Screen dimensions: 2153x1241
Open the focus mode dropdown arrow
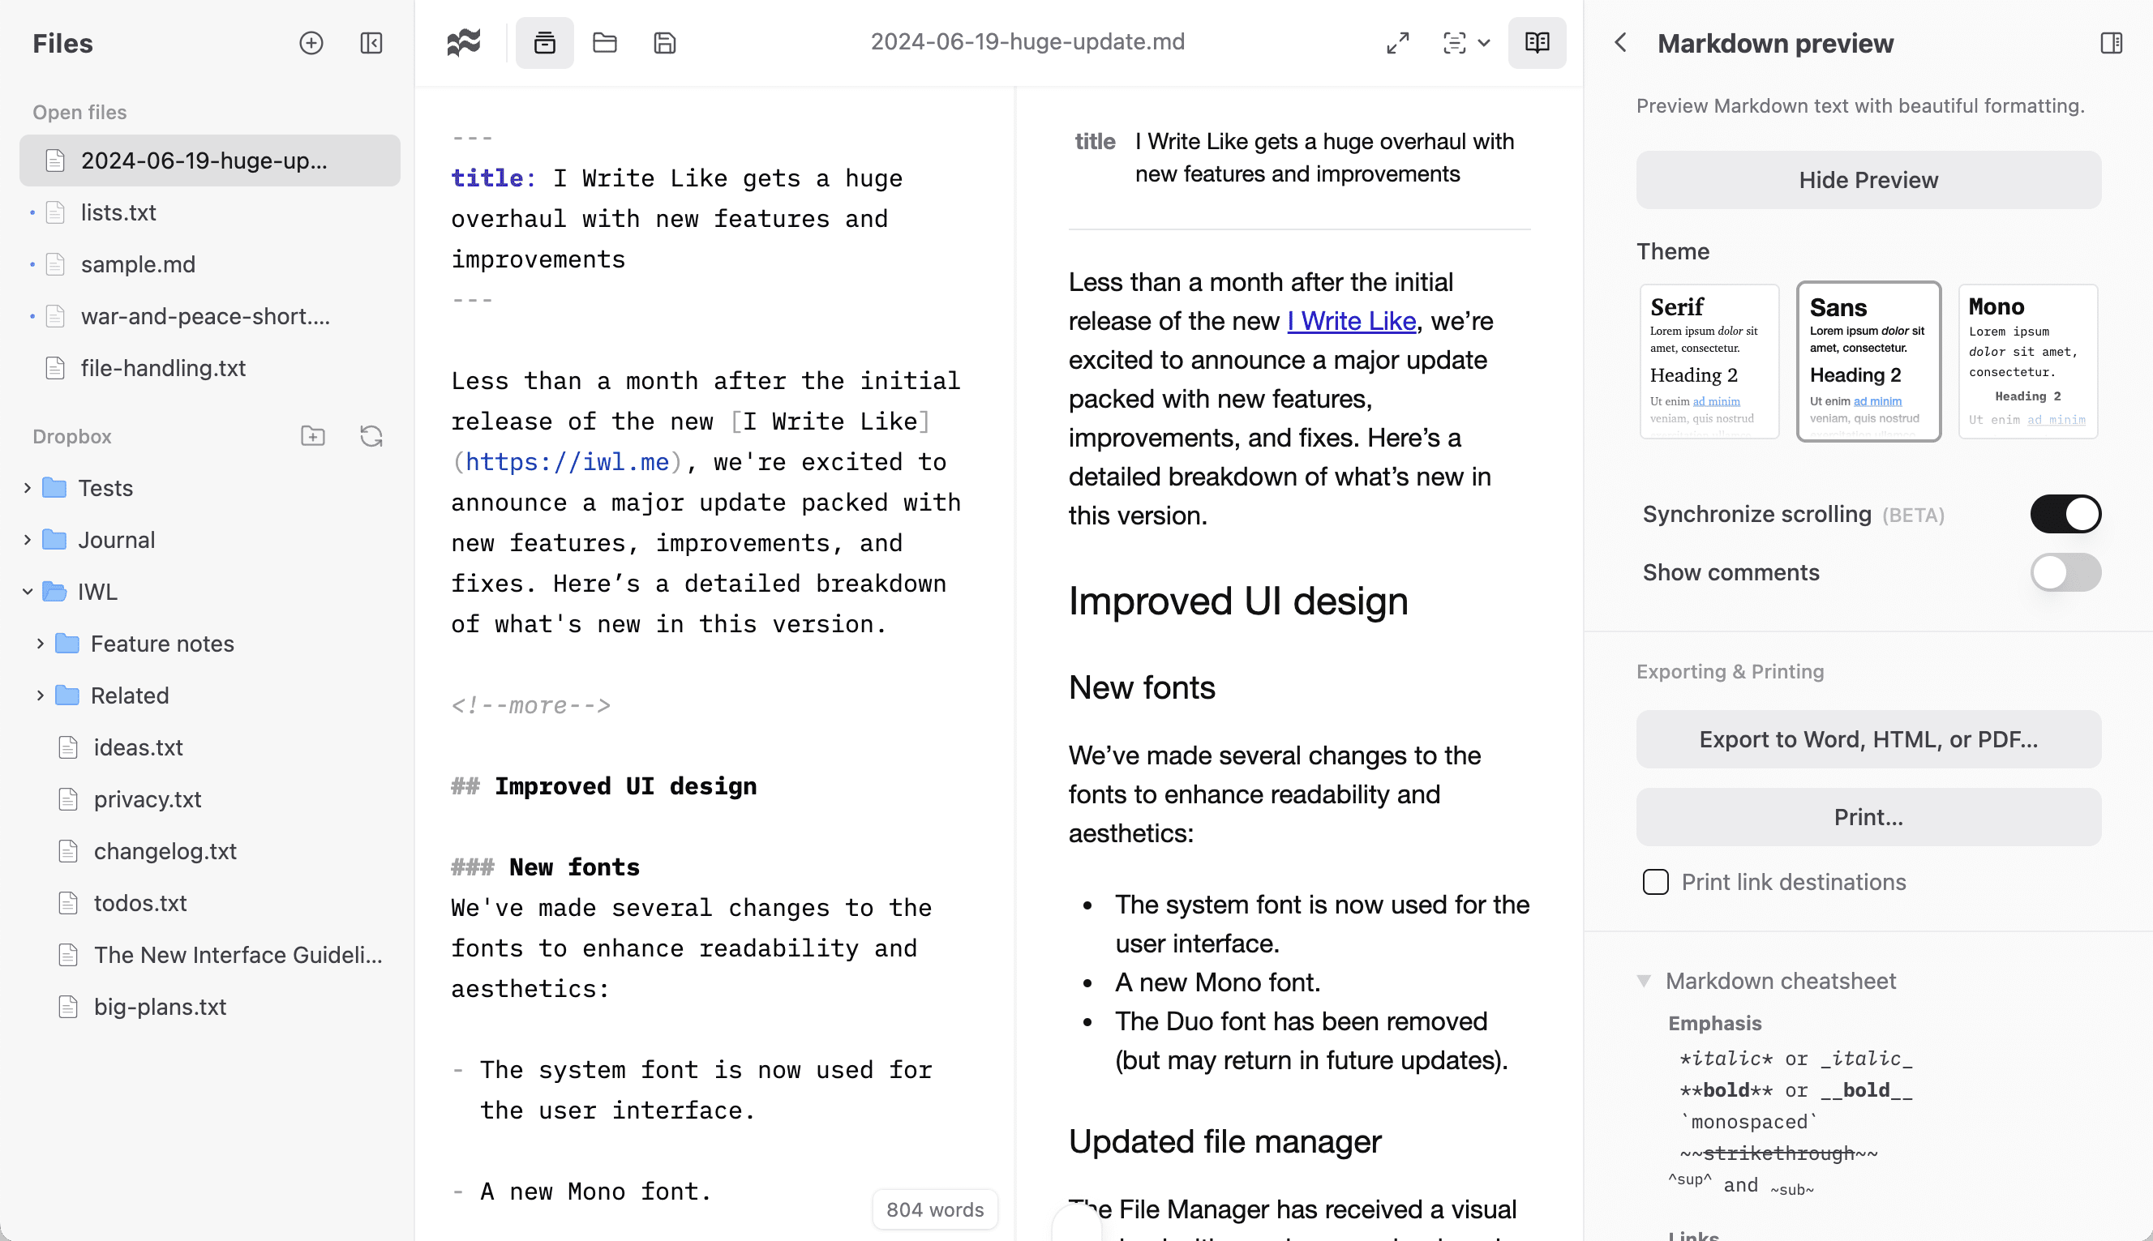click(1484, 43)
